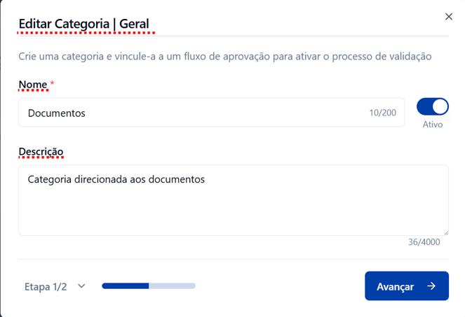Click the Ativo label under the switch
This screenshot has height=317, width=465.
(433, 125)
